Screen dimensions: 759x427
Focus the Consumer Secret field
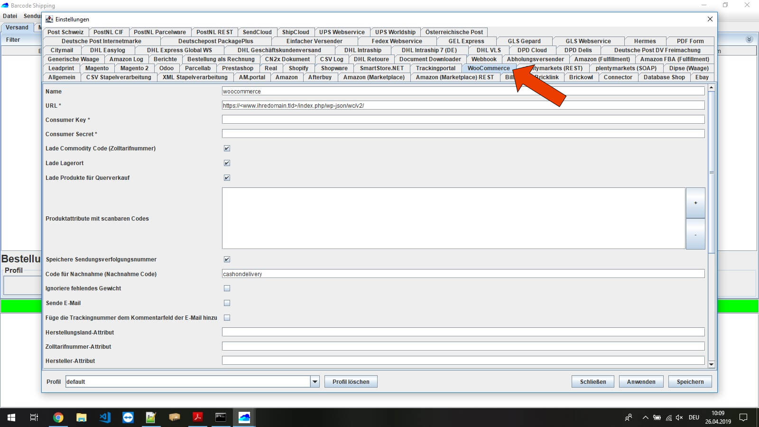pos(463,134)
